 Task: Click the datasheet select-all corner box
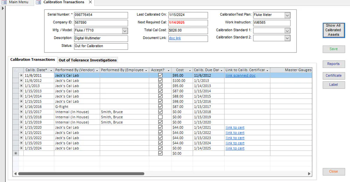16,70
